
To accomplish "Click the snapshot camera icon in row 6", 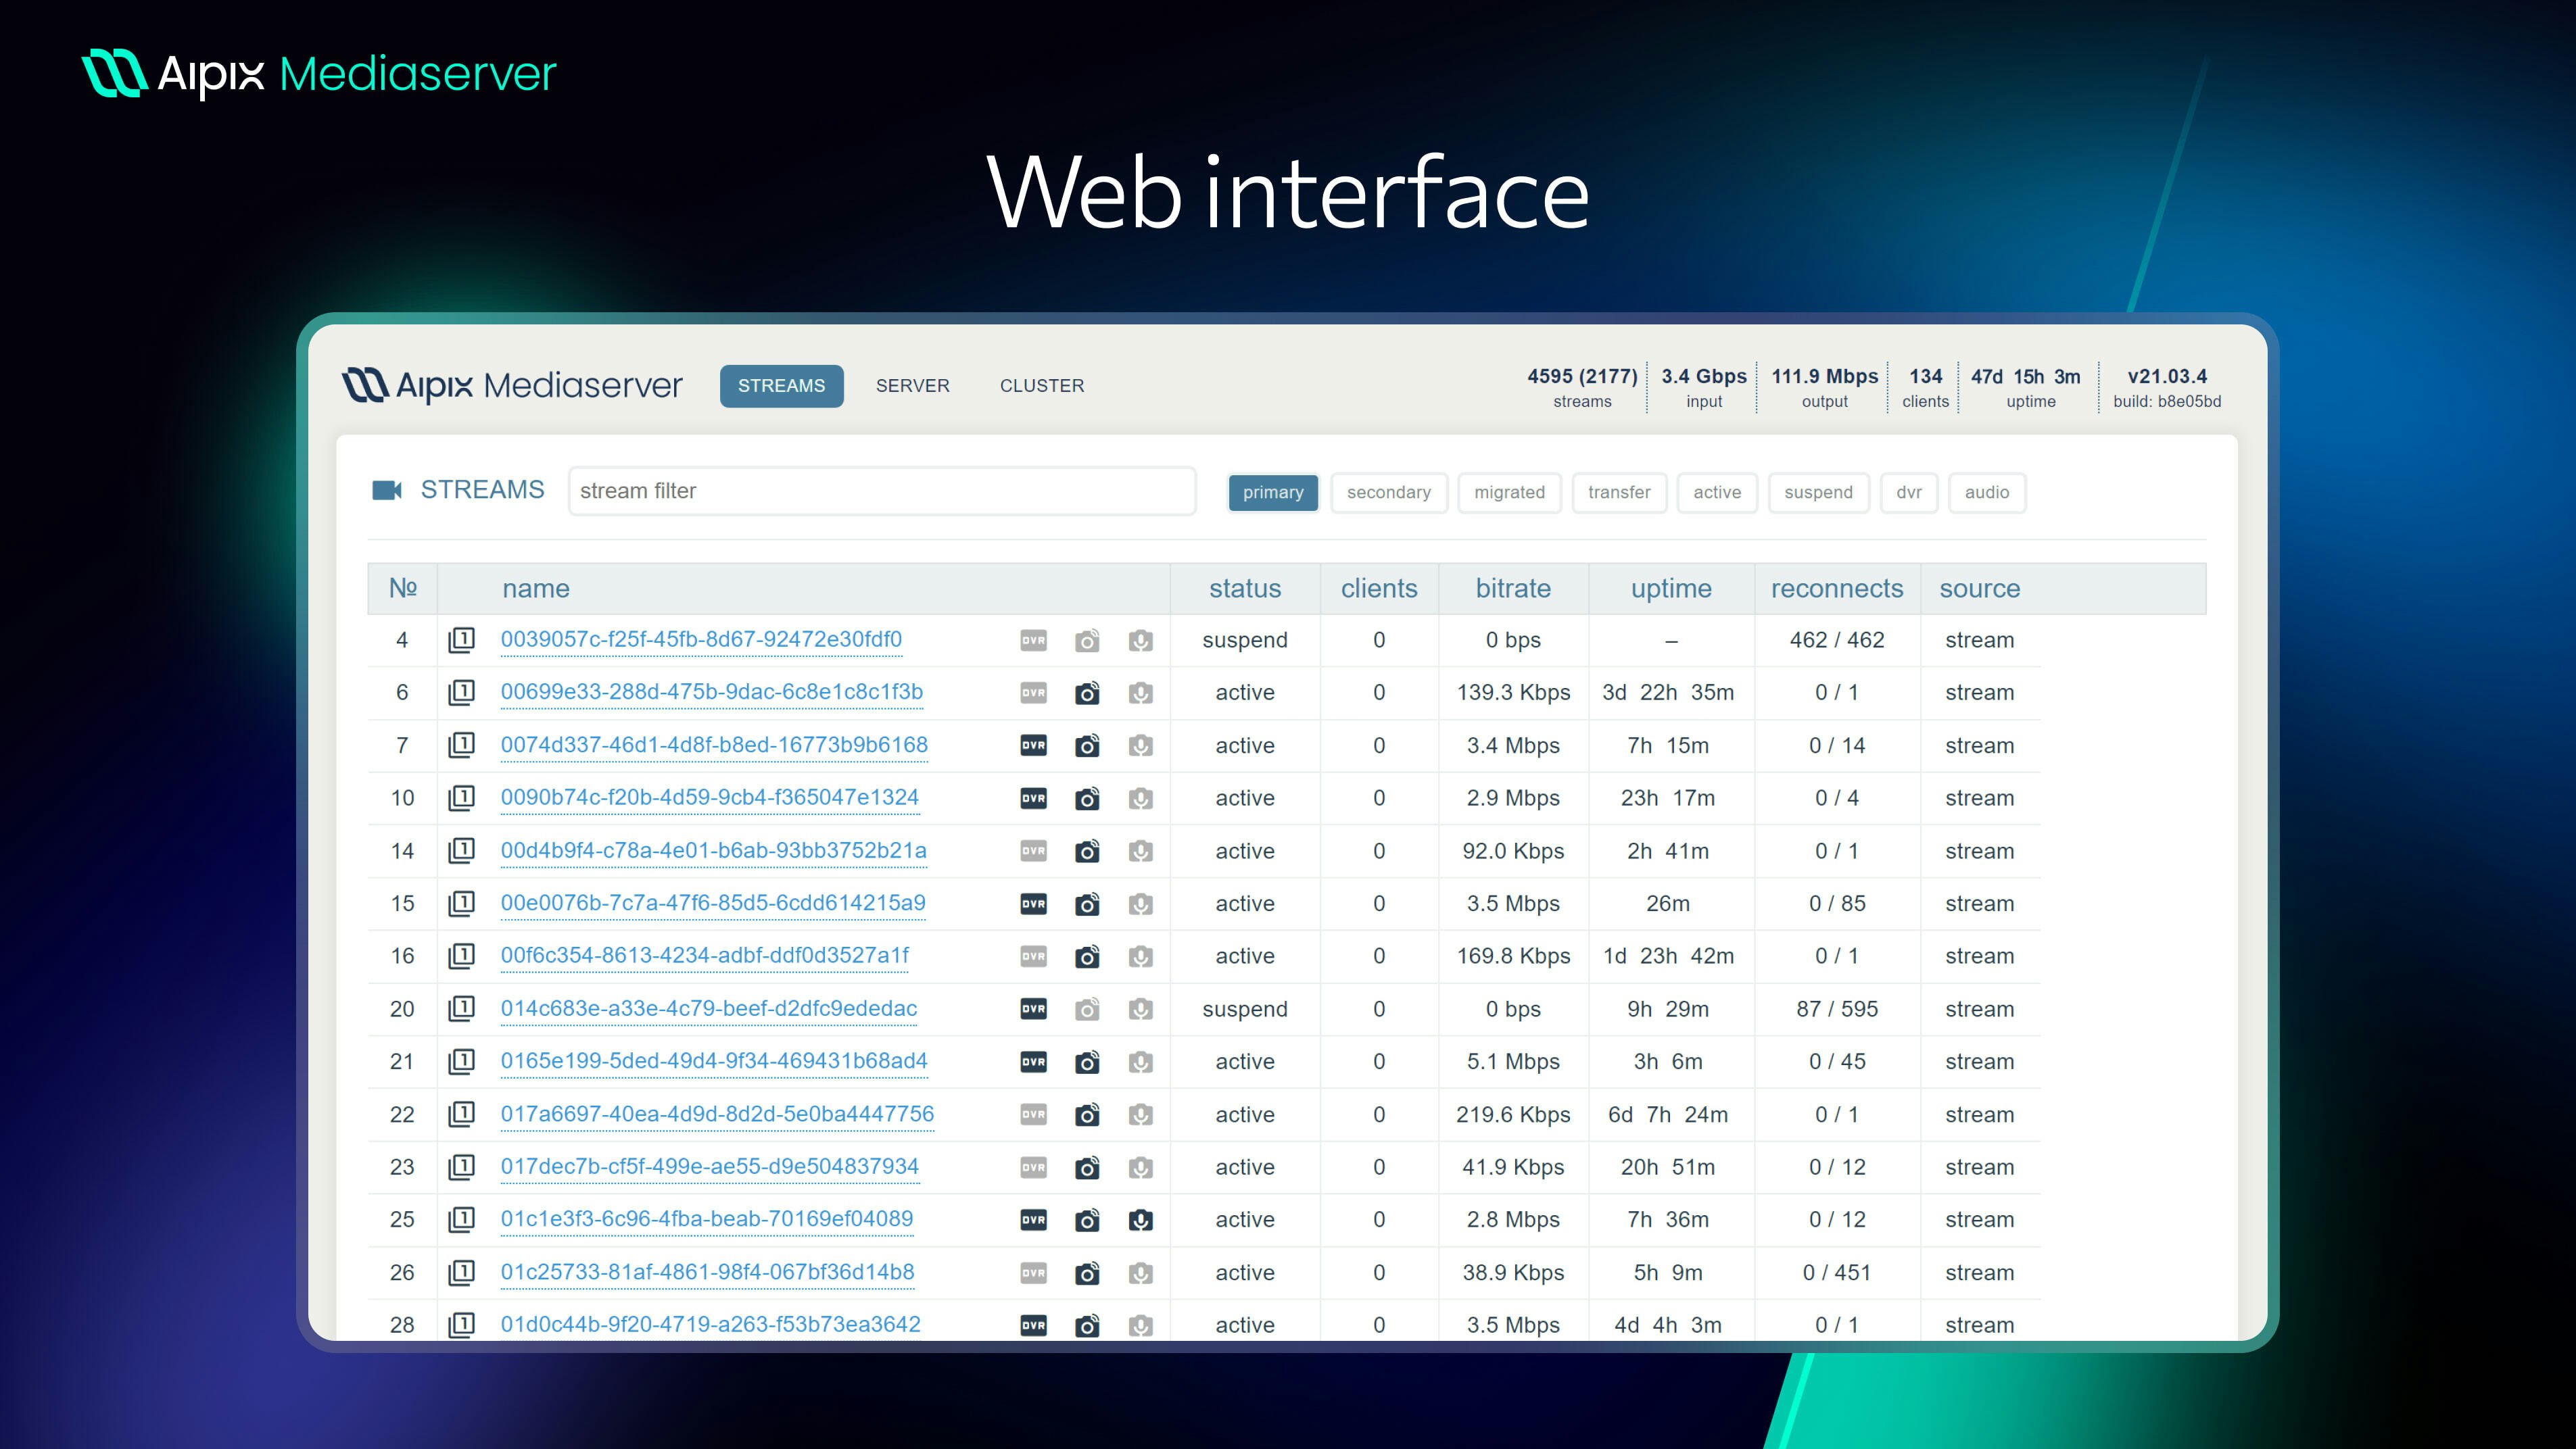I will [x=1087, y=693].
